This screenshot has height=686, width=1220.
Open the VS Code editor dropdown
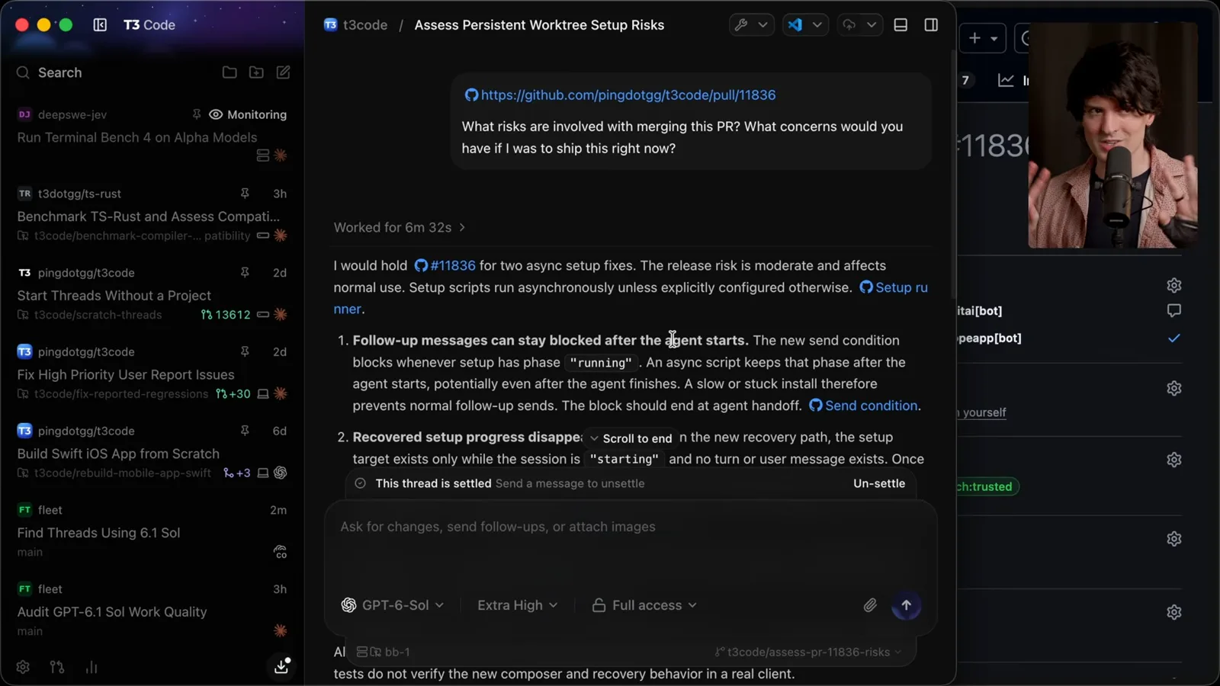[x=805, y=25]
